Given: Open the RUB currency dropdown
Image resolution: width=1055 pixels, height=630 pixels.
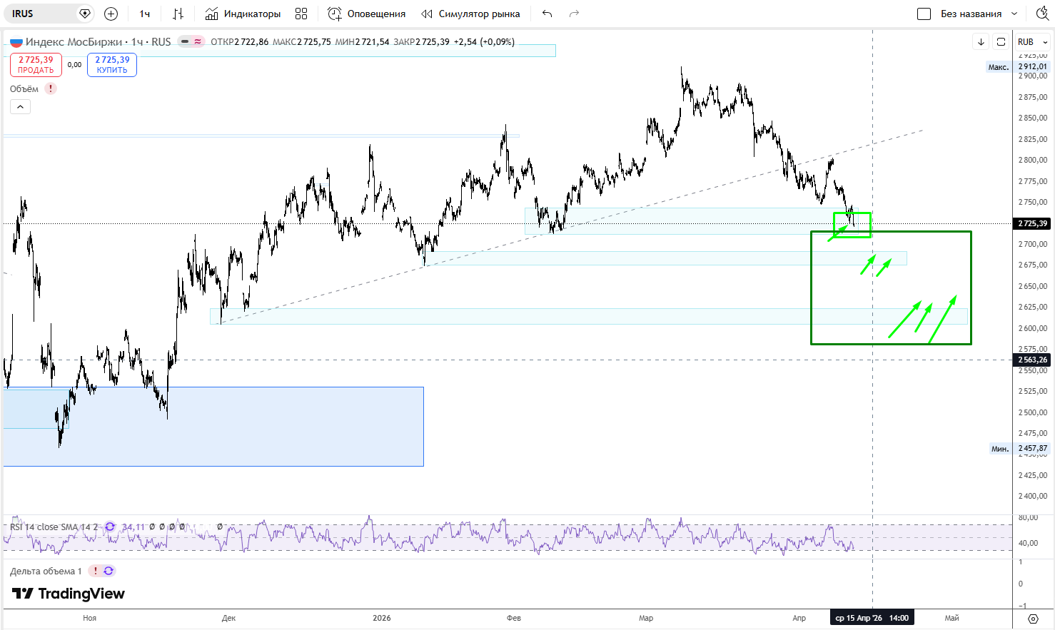Looking at the screenshot, I should click(1032, 42).
